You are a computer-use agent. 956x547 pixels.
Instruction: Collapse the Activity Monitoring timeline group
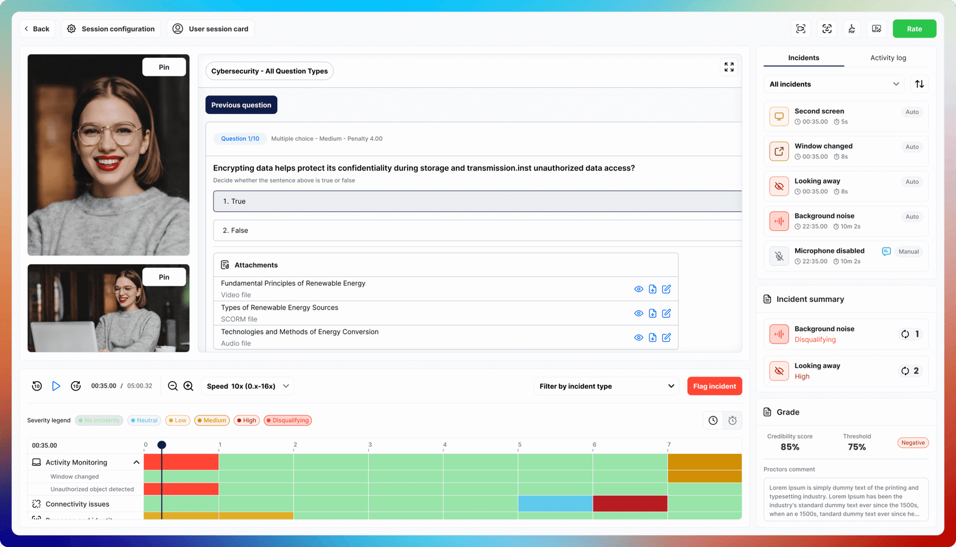(x=136, y=462)
